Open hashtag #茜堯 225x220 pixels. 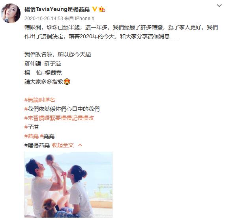pyautogui.click(x=32, y=136)
